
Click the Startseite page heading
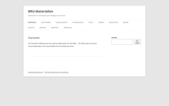click(34, 38)
